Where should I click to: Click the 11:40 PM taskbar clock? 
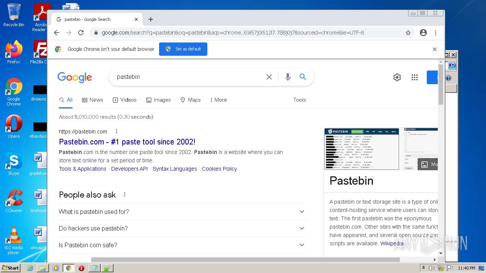(x=466, y=268)
